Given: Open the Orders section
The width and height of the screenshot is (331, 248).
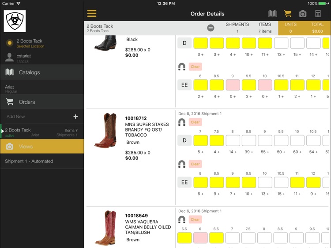Looking at the screenshot, I should (x=26, y=102).
